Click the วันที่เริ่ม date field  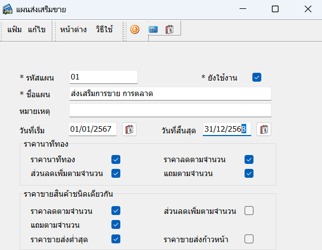click(92, 129)
